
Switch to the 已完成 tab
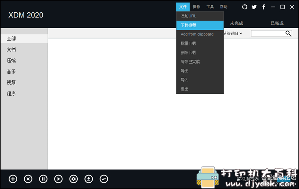point(277,23)
